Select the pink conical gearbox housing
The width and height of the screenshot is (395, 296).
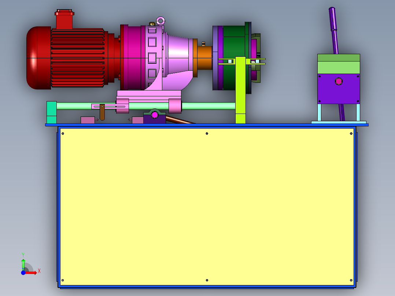178,54
